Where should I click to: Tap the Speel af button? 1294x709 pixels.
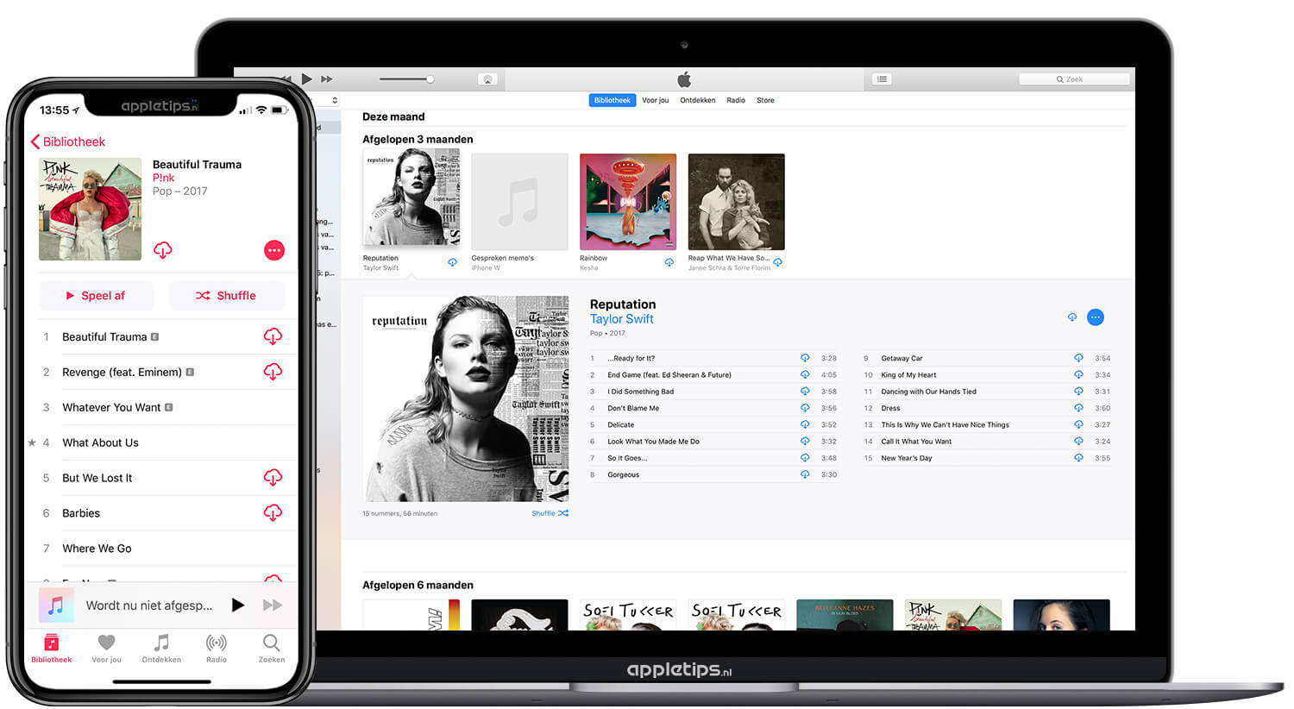coord(96,296)
